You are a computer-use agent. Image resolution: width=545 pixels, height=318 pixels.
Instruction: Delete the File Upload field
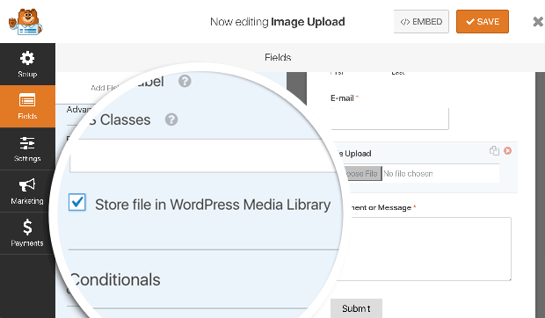(x=507, y=151)
